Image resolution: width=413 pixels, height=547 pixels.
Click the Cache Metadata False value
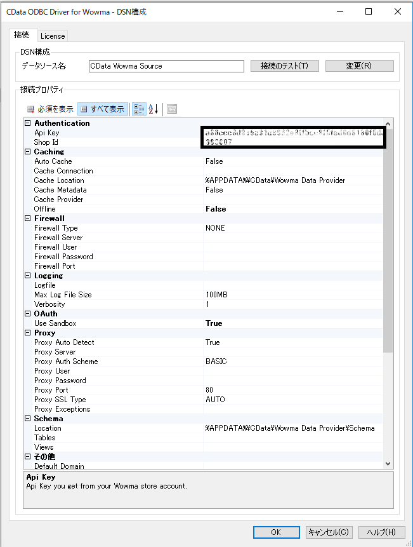tap(214, 190)
